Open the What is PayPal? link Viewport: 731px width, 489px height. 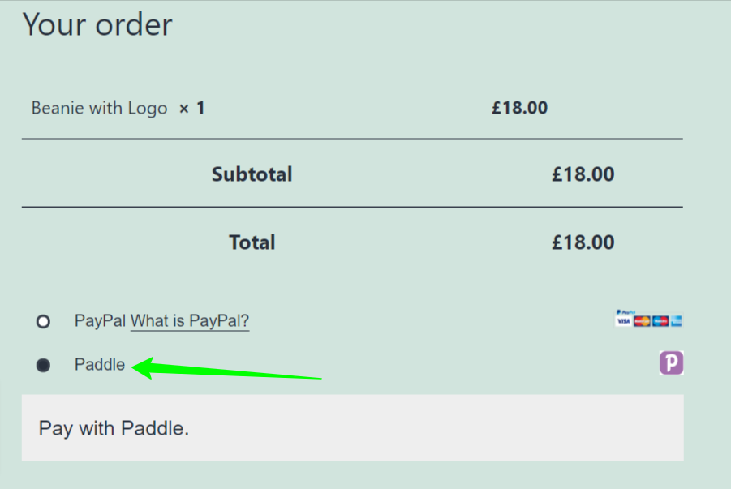click(x=190, y=321)
